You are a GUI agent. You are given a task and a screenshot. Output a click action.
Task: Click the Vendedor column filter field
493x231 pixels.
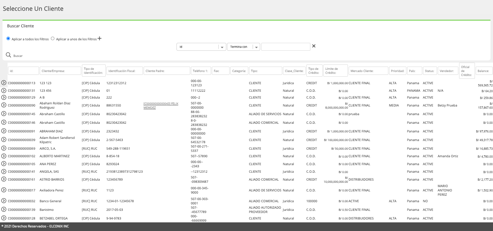448,71
